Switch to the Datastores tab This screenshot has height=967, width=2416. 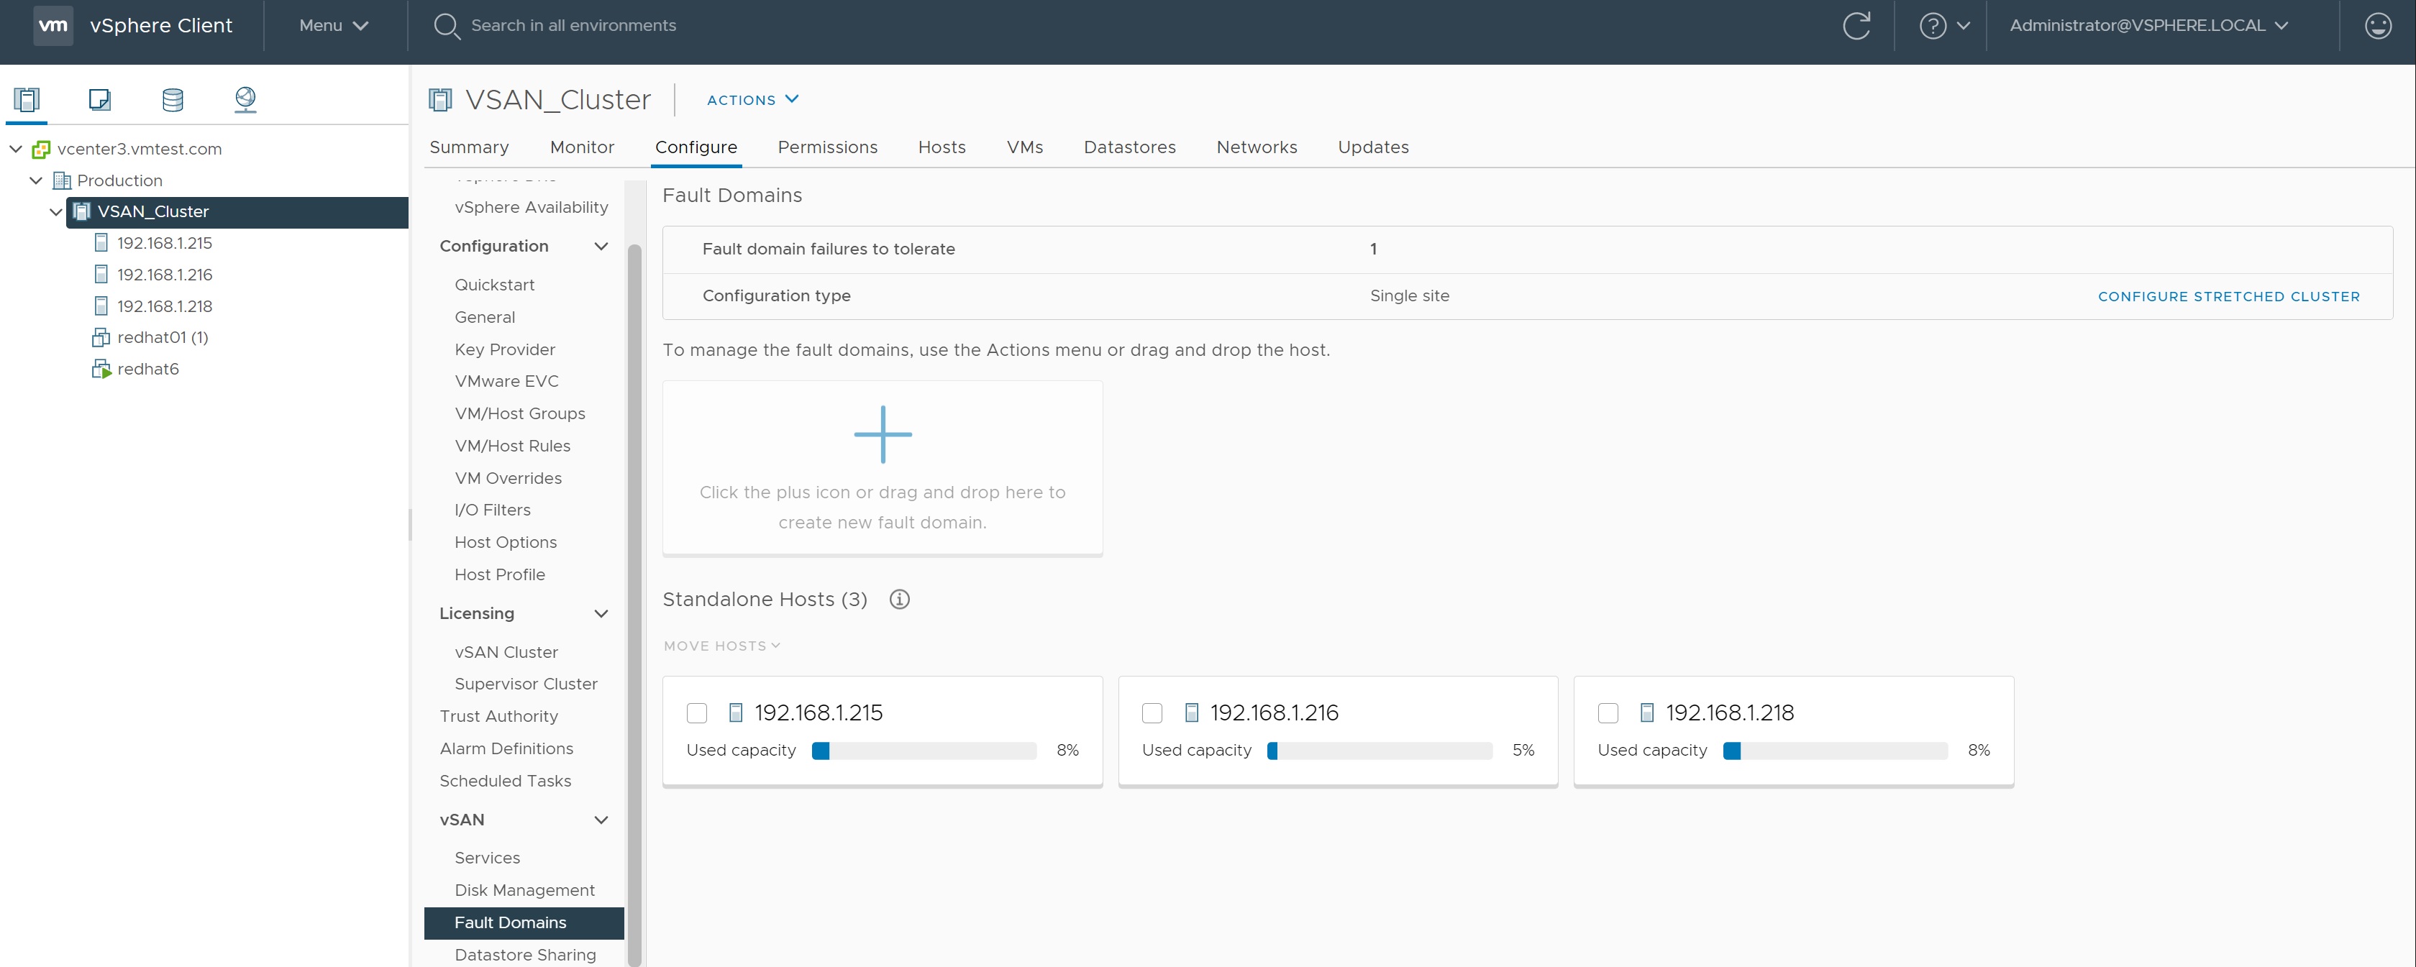1129,147
